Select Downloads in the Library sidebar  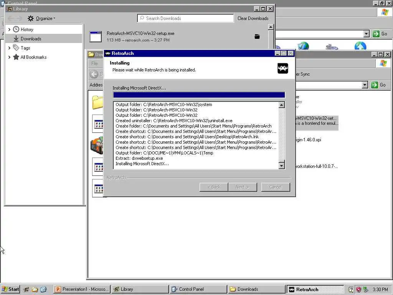[x=31, y=39]
